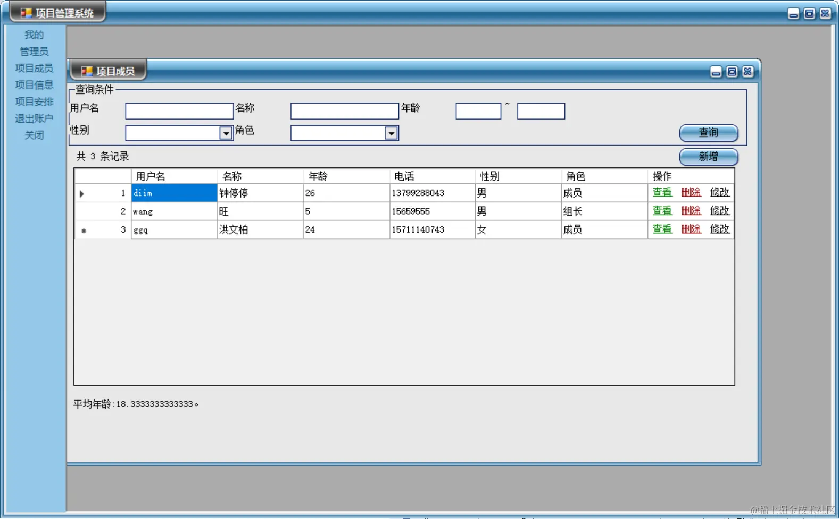Click the 共 3 条记录 count label
The width and height of the screenshot is (839, 519).
click(102, 157)
